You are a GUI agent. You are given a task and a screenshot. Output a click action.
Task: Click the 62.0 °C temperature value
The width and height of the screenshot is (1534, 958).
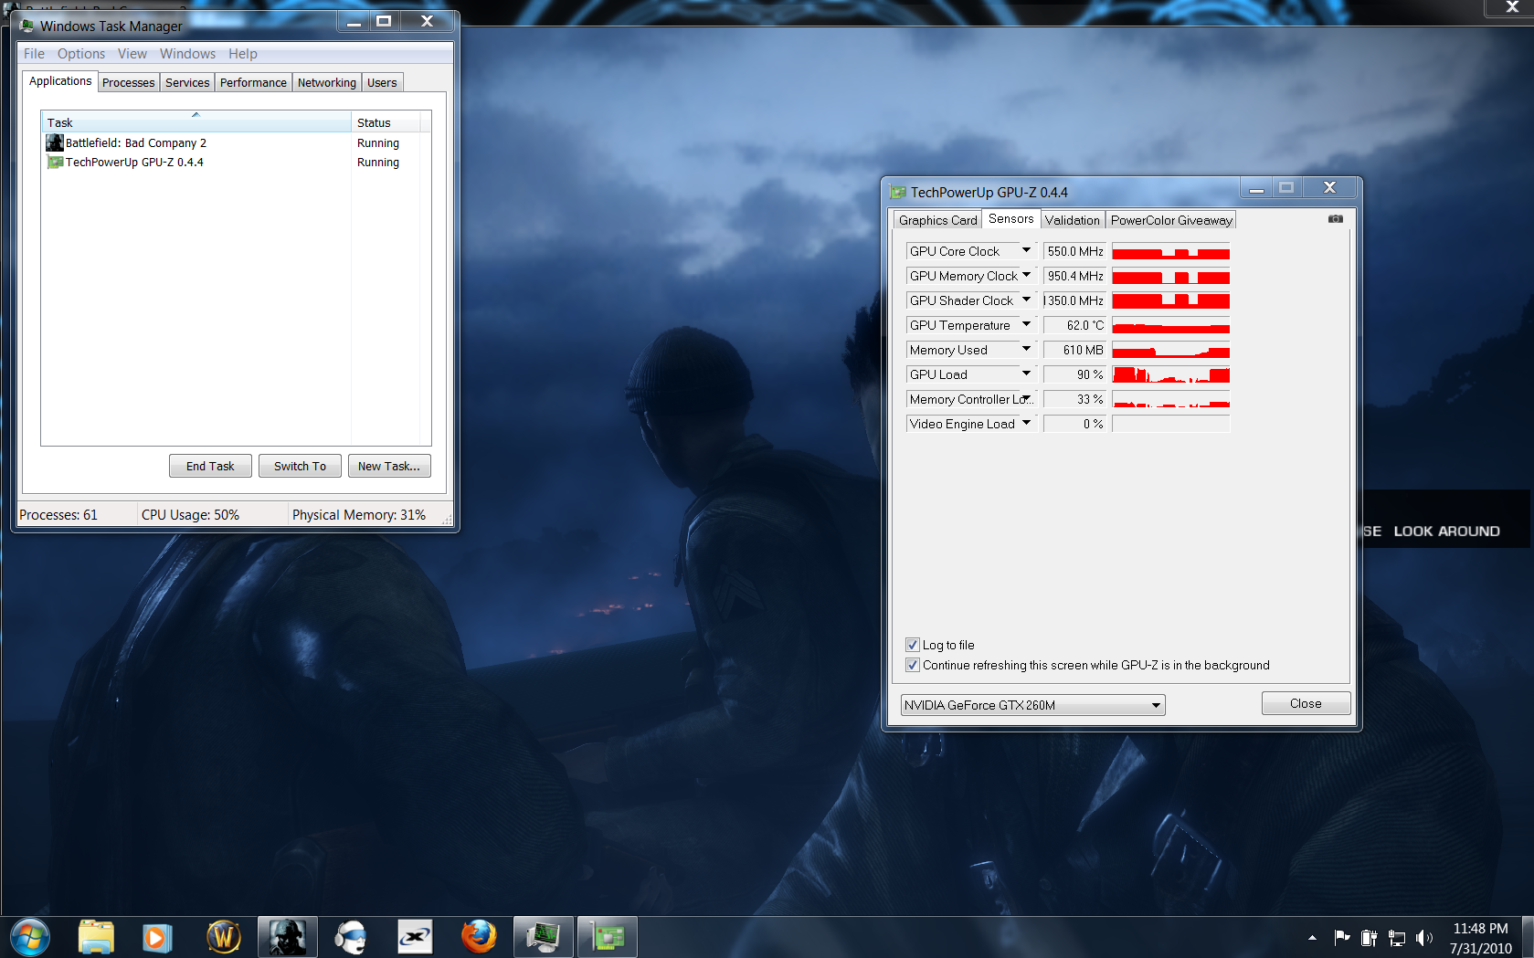pos(1074,325)
